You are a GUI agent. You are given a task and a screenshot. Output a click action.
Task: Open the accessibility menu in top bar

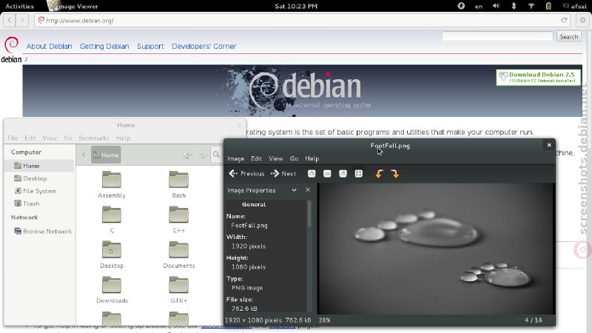(x=461, y=6)
